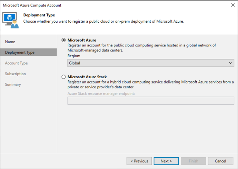Viewport: 238px width, 169px height.
Task: Open the Region dropdown showing Global
Action: coord(151,63)
